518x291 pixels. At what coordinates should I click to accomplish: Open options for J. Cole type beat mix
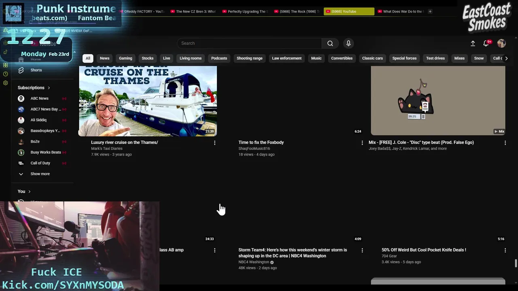[505, 143]
